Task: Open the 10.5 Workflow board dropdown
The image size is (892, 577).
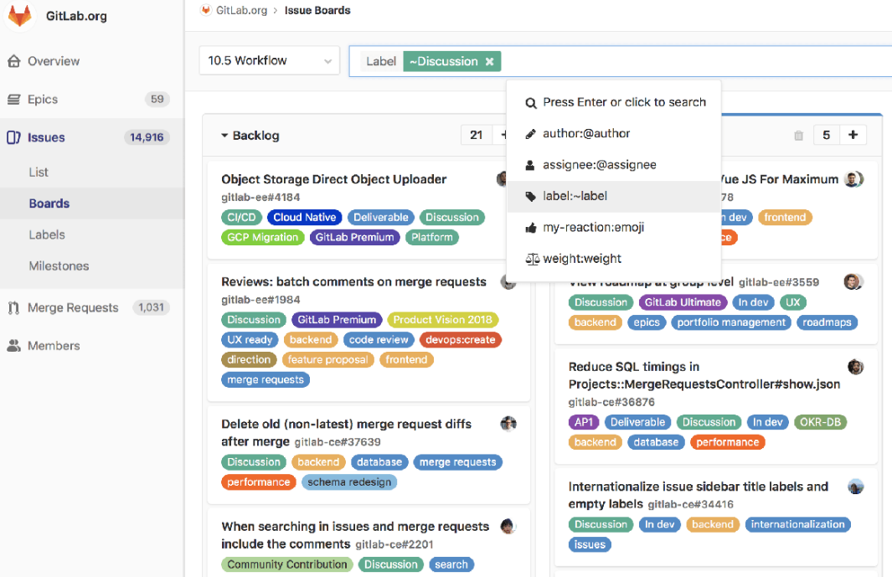Action: coord(269,60)
